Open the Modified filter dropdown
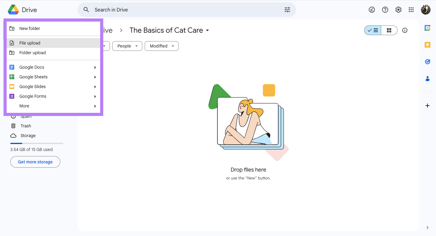The width and height of the screenshot is (436, 236). pos(161,46)
